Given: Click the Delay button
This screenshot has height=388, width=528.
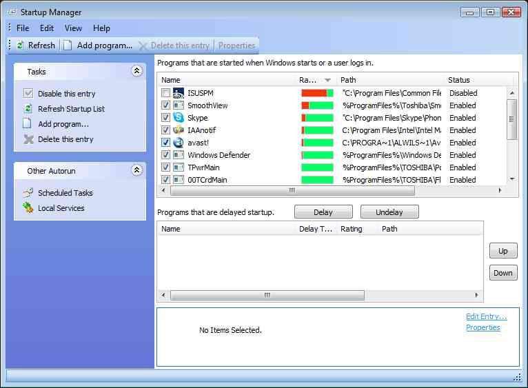Looking at the screenshot, I should click(x=323, y=212).
